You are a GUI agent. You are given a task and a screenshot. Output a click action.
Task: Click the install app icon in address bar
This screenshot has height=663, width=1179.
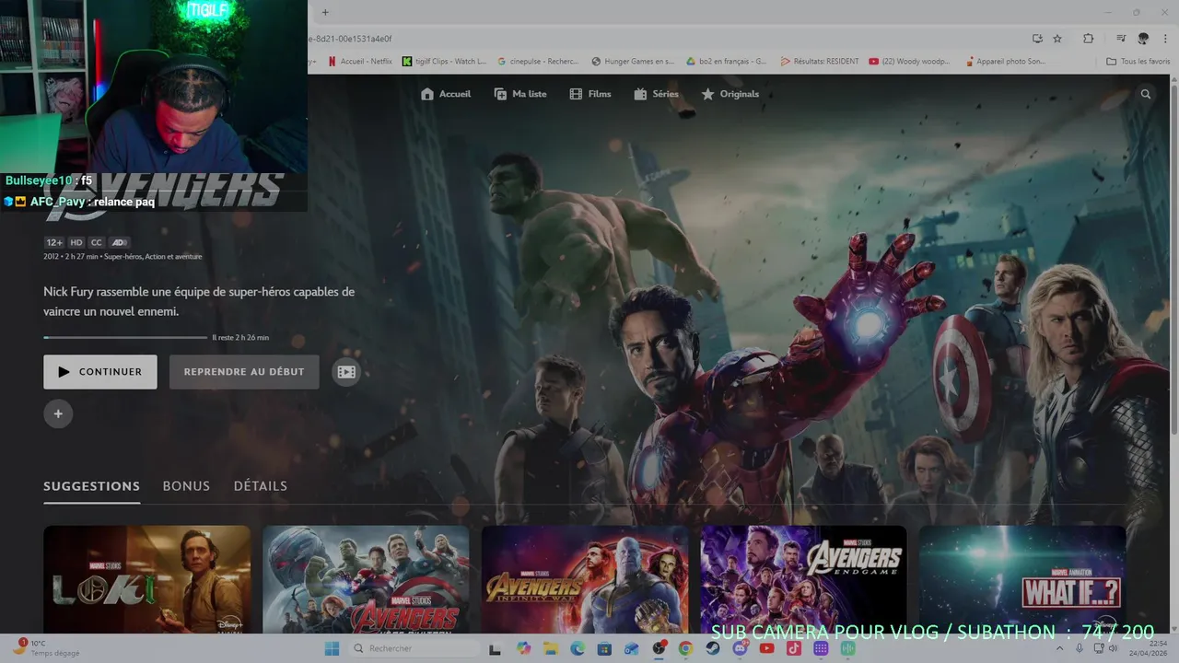tap(1038, 39)
